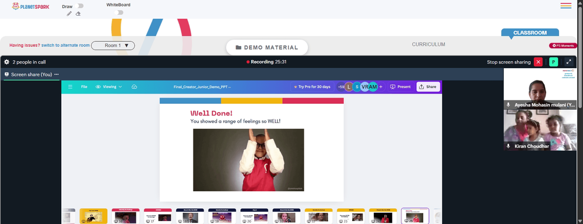The image size is (583, 224).
Task: Click slide text about range of feelings
Action: pos(236,121)
